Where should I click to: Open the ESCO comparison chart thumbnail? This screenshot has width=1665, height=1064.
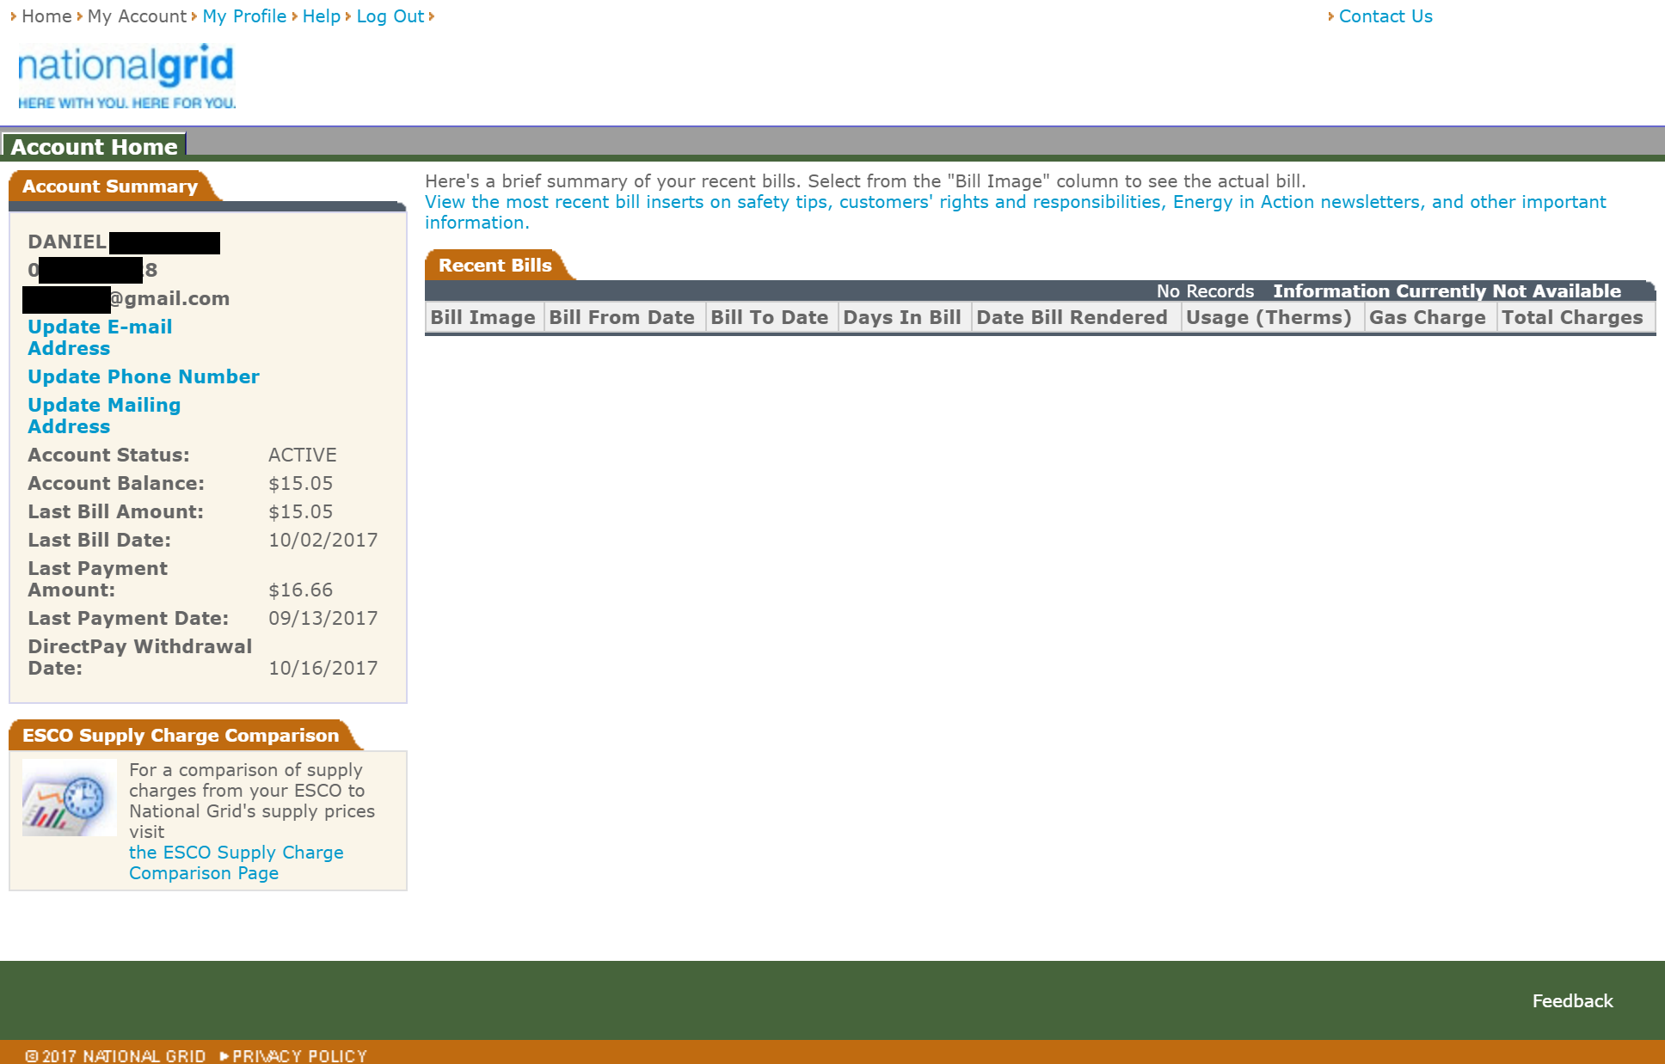pyautogui.click(x=70, y=797)
